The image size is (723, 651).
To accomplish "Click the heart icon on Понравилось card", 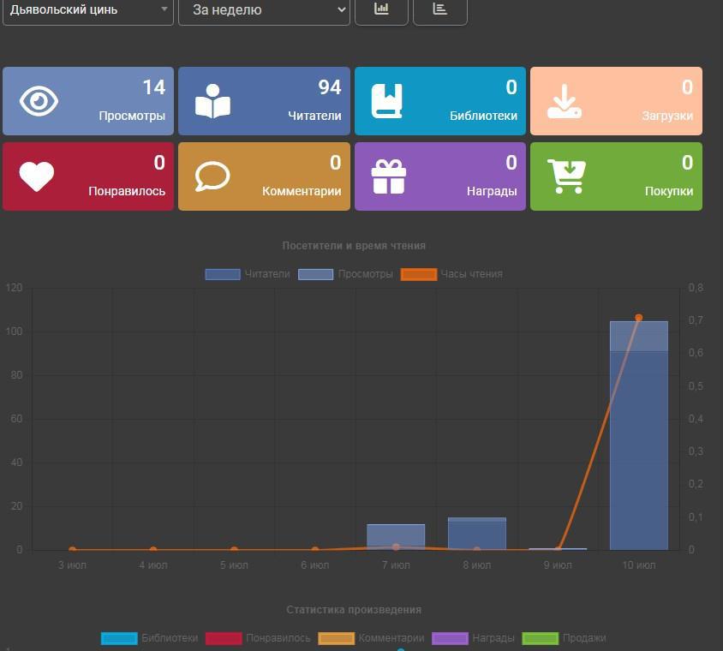I will coord(37,176).
